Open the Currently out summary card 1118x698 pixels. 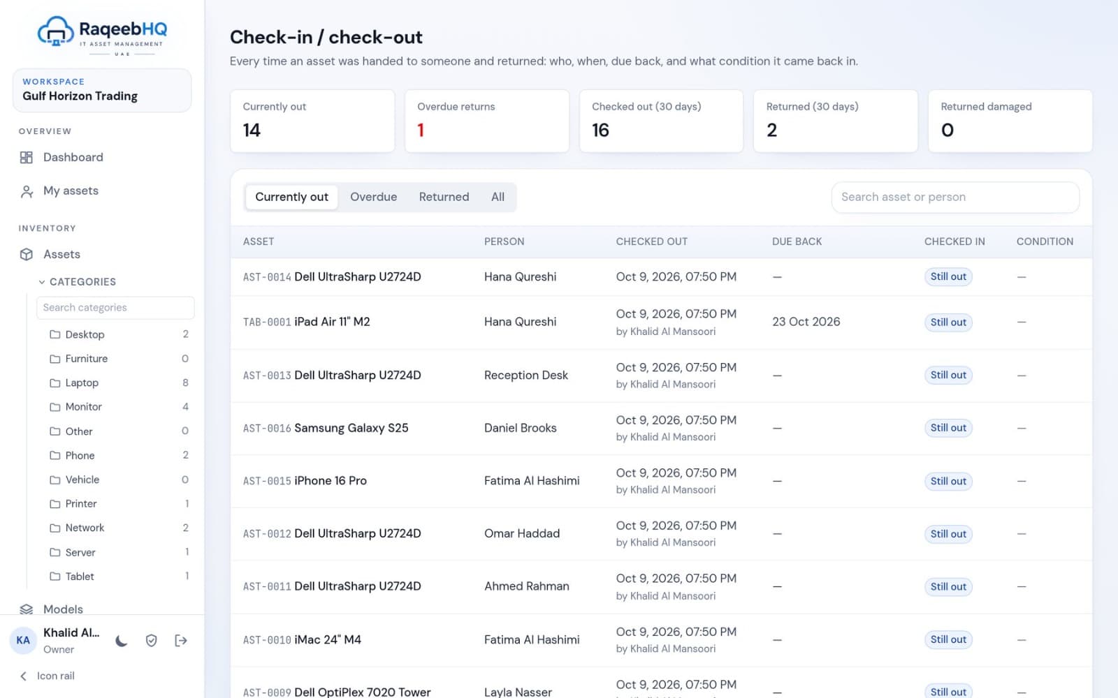click(312, 121)
